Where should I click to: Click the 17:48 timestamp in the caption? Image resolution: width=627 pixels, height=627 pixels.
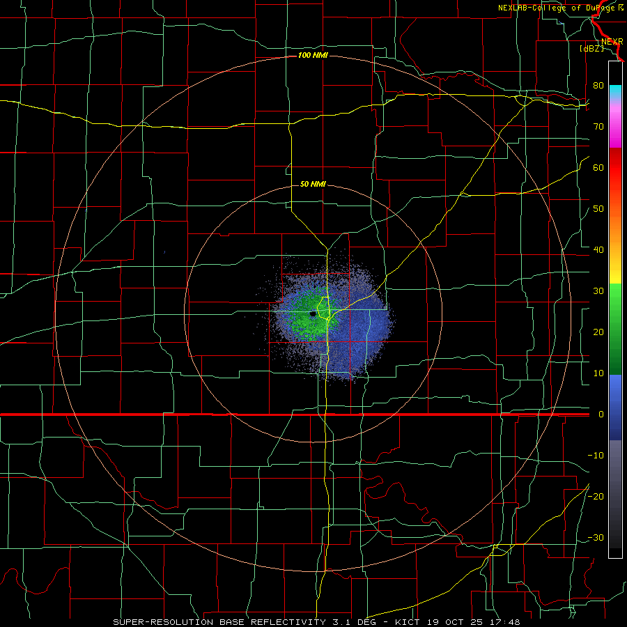pyautogui.click(x=504, y=622)
